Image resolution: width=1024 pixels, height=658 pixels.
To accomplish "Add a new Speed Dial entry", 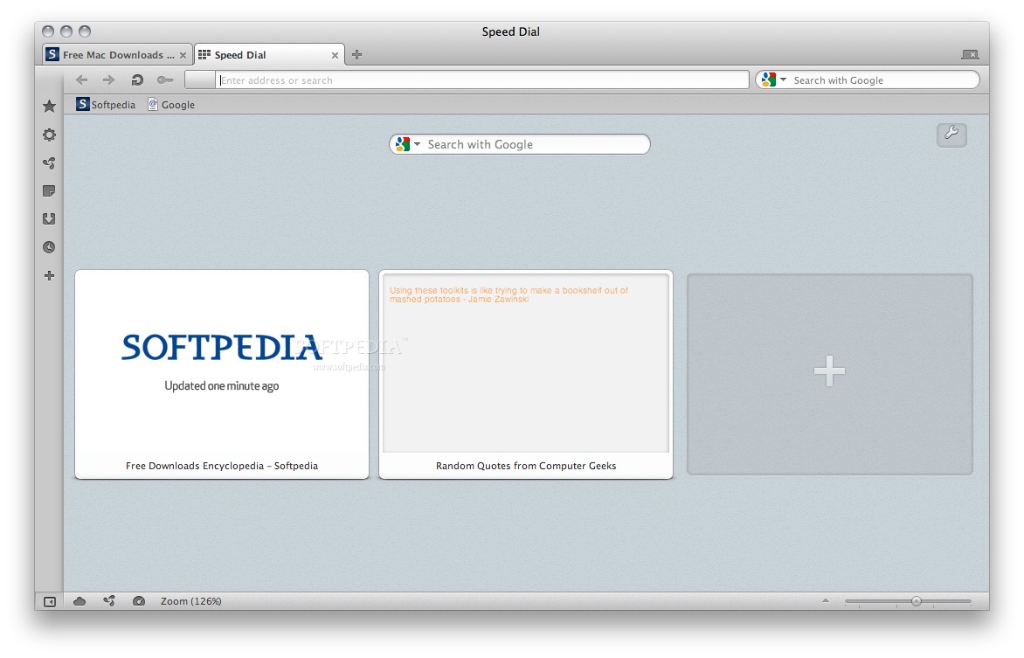I will pos(829,373).
